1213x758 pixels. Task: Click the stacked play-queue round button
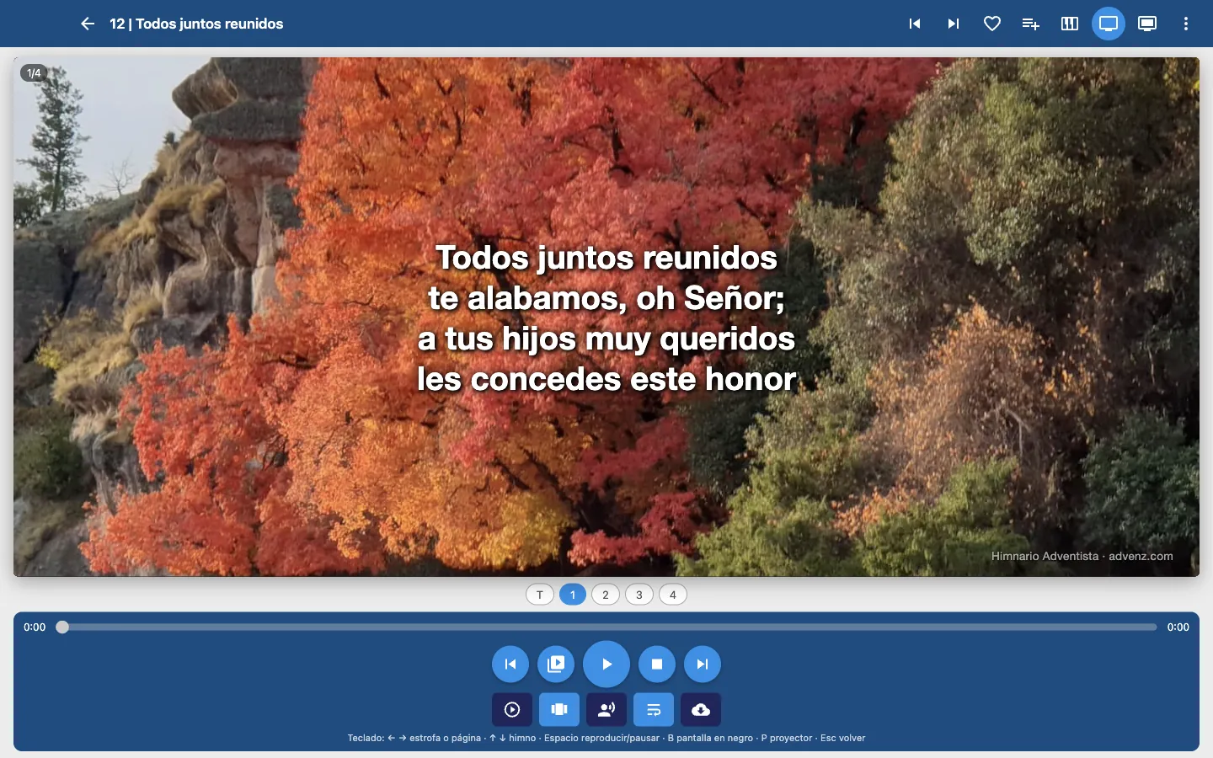556,664
